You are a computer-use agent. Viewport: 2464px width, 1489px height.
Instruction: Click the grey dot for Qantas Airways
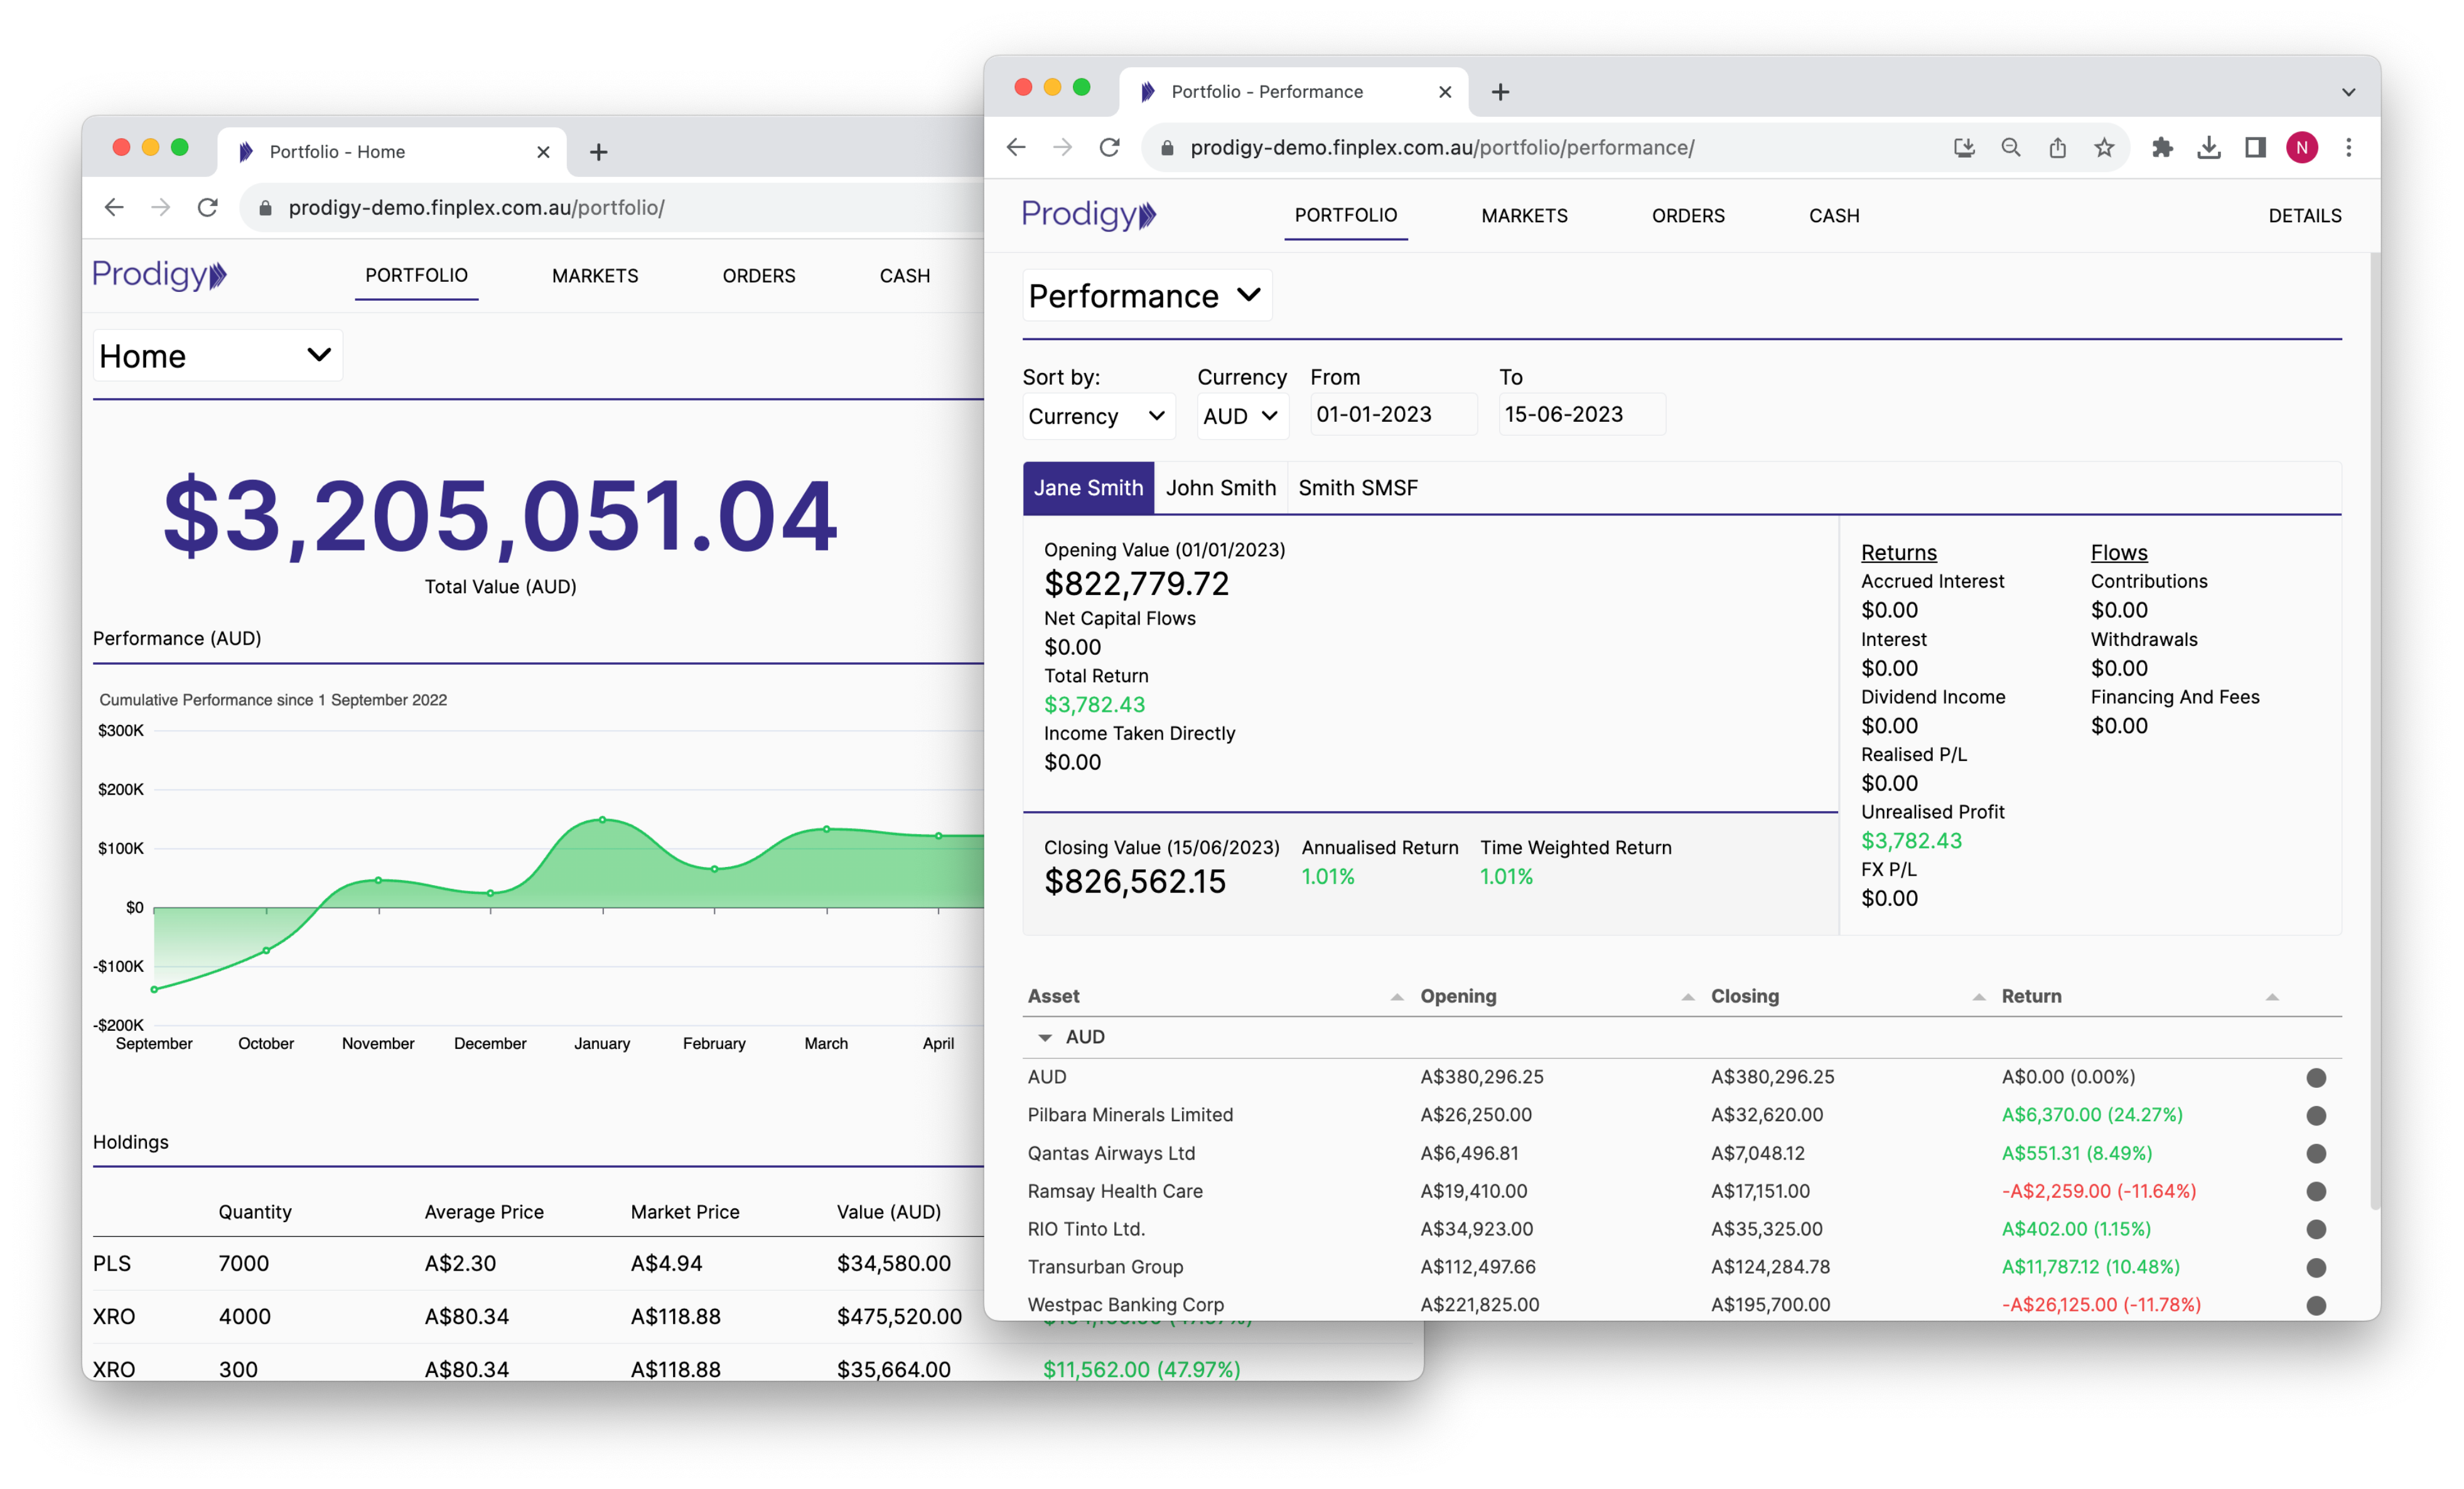tap(2316, 1153)
